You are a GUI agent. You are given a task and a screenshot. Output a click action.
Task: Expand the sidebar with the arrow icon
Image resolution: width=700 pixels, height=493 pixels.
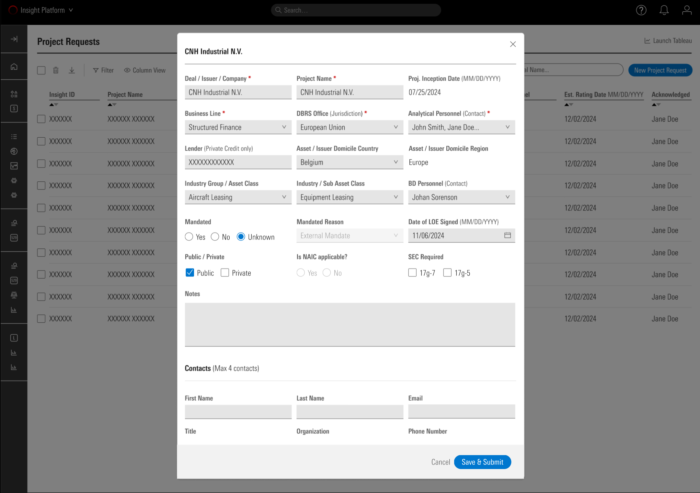14,39
